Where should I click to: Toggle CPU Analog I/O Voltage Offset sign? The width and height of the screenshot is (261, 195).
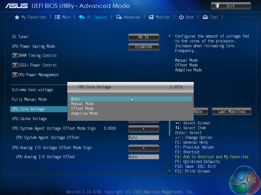144,148
